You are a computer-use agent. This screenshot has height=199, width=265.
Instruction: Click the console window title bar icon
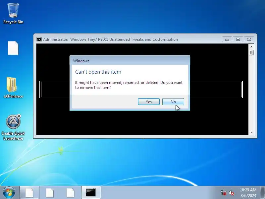(39, 39)
